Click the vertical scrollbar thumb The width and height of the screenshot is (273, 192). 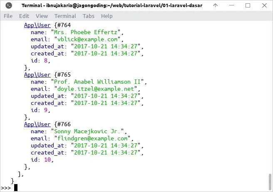point(270,182)
